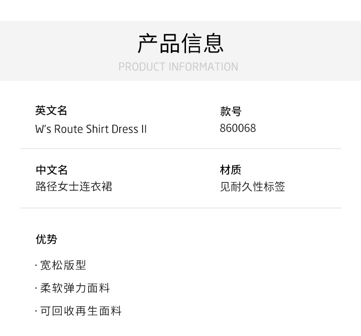Click the divider line under the 中文名 row
The width and height of the screenshot is (361, 336).
point(180,208)
